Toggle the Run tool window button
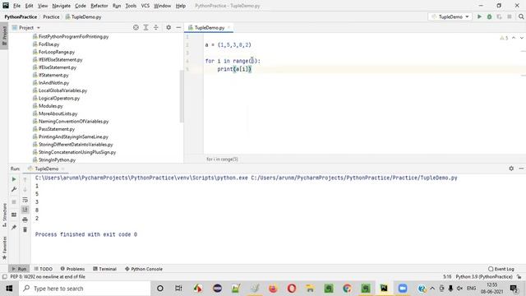The image size is (526, 296). point(19,269)
